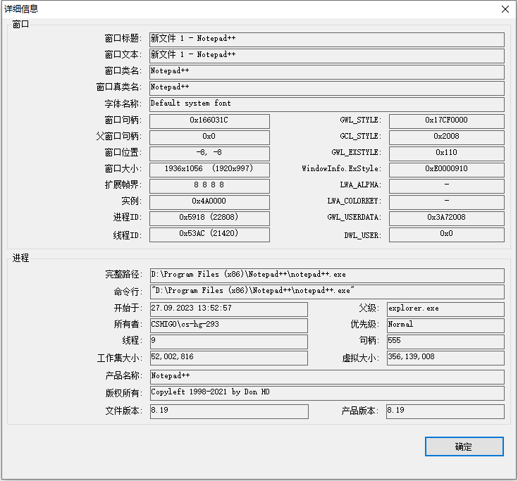Click the 产品版本 field 8.19
Viewport: 518px width, 481px height.
point(445,411)
